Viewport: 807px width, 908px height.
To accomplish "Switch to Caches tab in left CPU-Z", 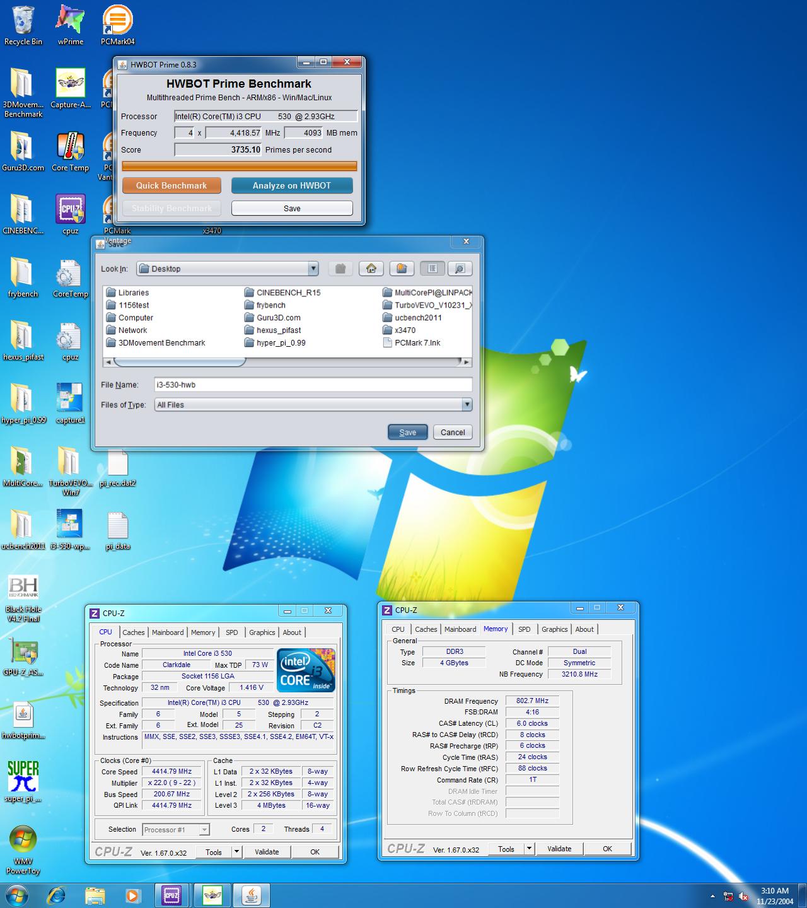I will point(134,632).
